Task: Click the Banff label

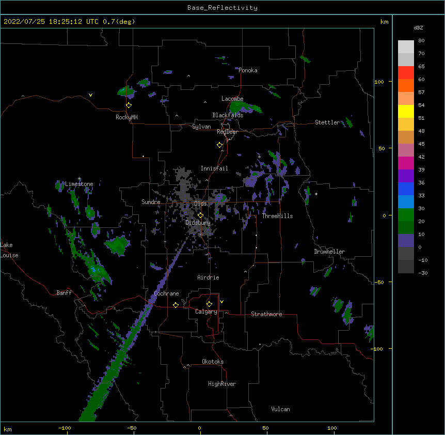Action: [64, 293]
